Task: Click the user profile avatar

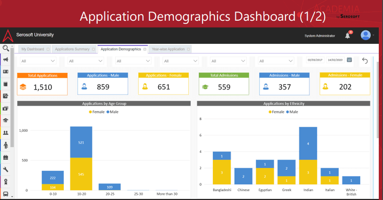Action: pos(366,35)
